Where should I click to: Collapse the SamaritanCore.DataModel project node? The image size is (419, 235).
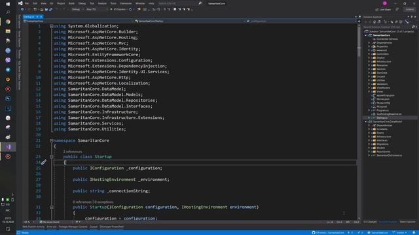pyautogui.click(x=366, y=121)
